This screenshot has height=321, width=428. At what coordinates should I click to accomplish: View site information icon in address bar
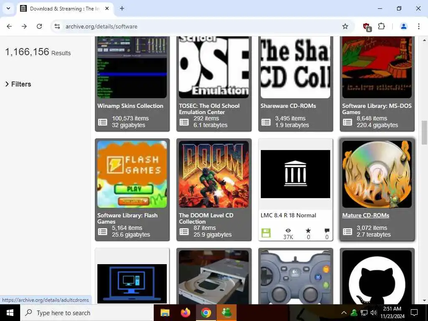pyautogui.click(x=57, y=26)
